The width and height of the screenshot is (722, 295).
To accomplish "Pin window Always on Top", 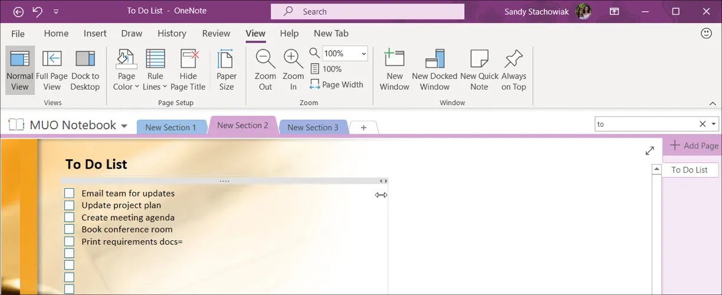I will click(x=514, y=70).
